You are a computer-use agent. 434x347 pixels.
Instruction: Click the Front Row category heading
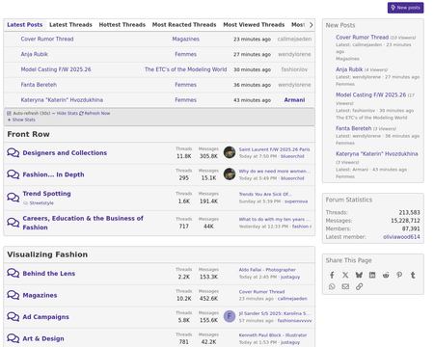point(28,134)
